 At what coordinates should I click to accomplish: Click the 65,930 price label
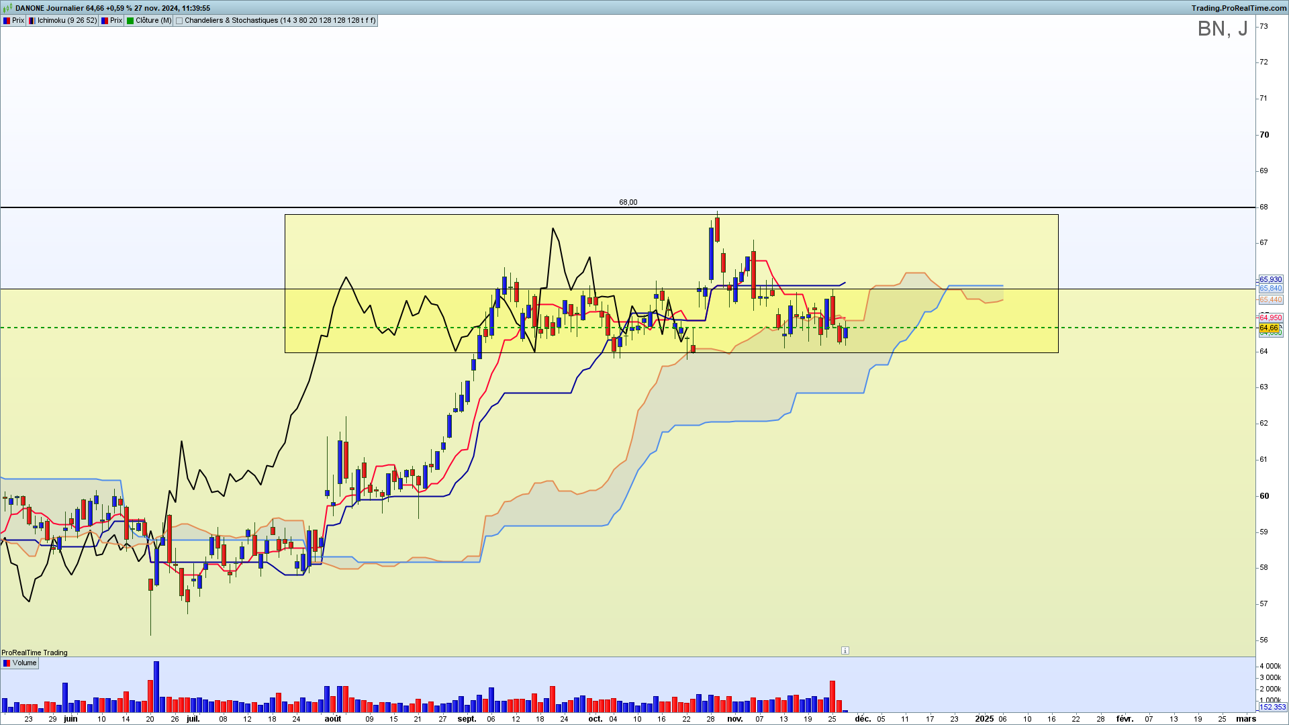tap(1270, 279)
